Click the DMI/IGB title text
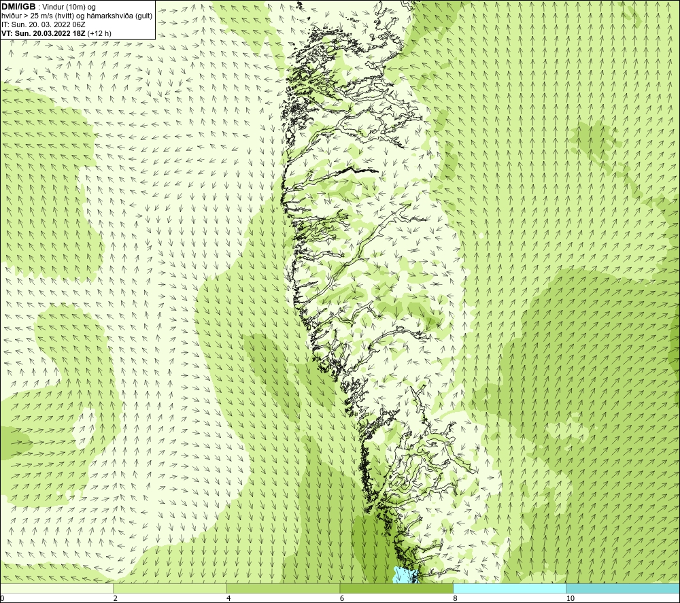This screenshot has width=680, height=603. [x=18, y=7]
